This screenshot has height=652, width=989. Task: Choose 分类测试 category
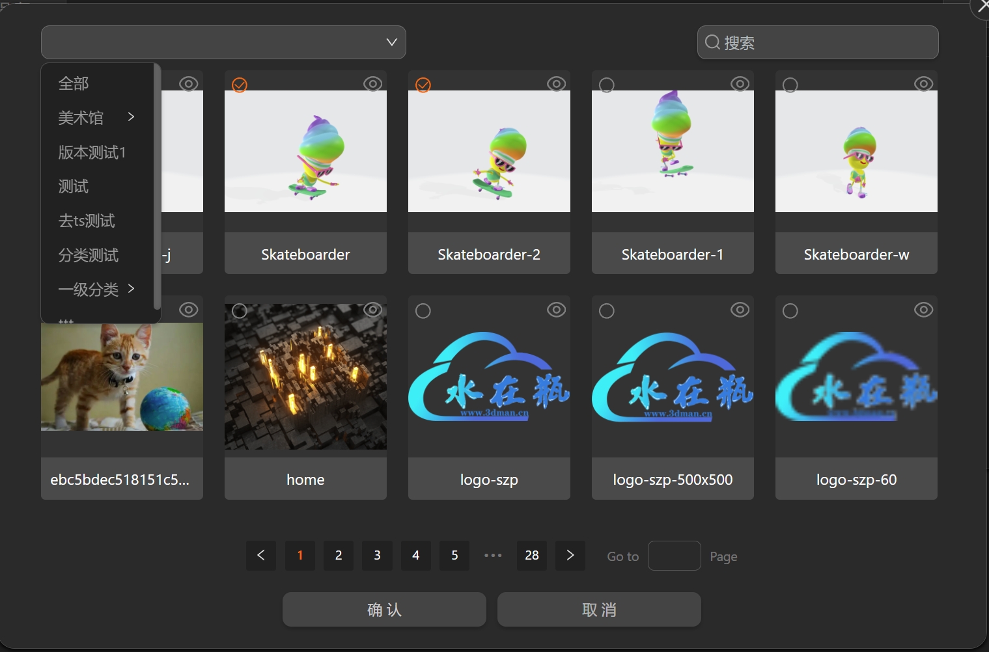(89, 255)
